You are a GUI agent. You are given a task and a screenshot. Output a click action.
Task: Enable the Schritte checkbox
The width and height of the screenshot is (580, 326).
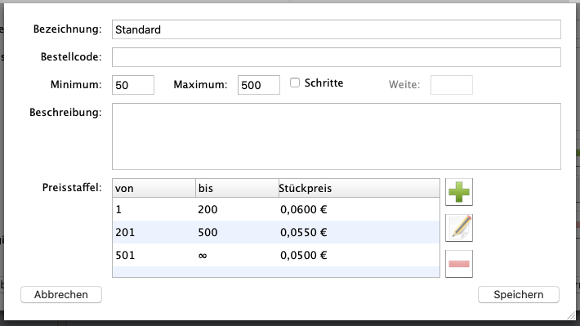[295, 83]
